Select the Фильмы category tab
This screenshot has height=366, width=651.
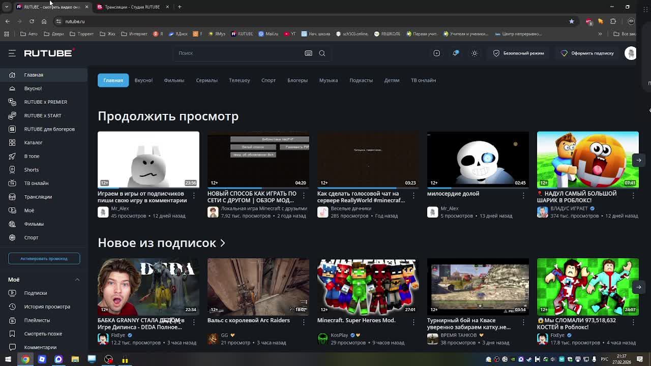[174, 80]
